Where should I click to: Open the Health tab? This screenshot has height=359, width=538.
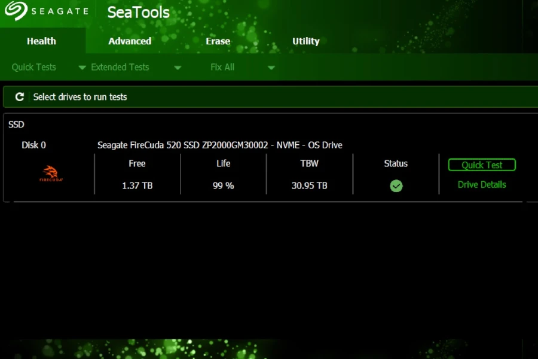tap(41, 41)
